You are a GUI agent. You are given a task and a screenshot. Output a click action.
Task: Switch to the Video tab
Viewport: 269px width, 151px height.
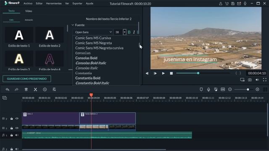pyautogui.click(x=29, y=11)
